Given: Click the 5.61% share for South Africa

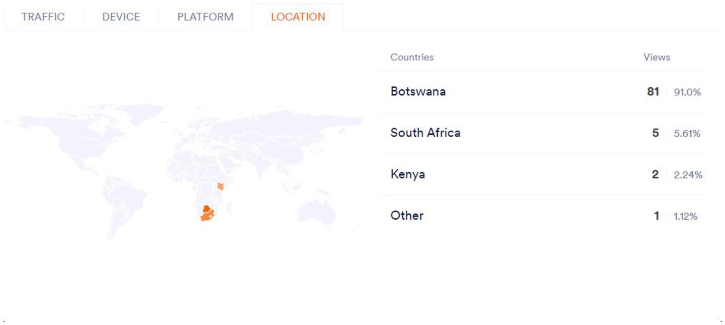Looking at the screenshot, I should point(687,134).
